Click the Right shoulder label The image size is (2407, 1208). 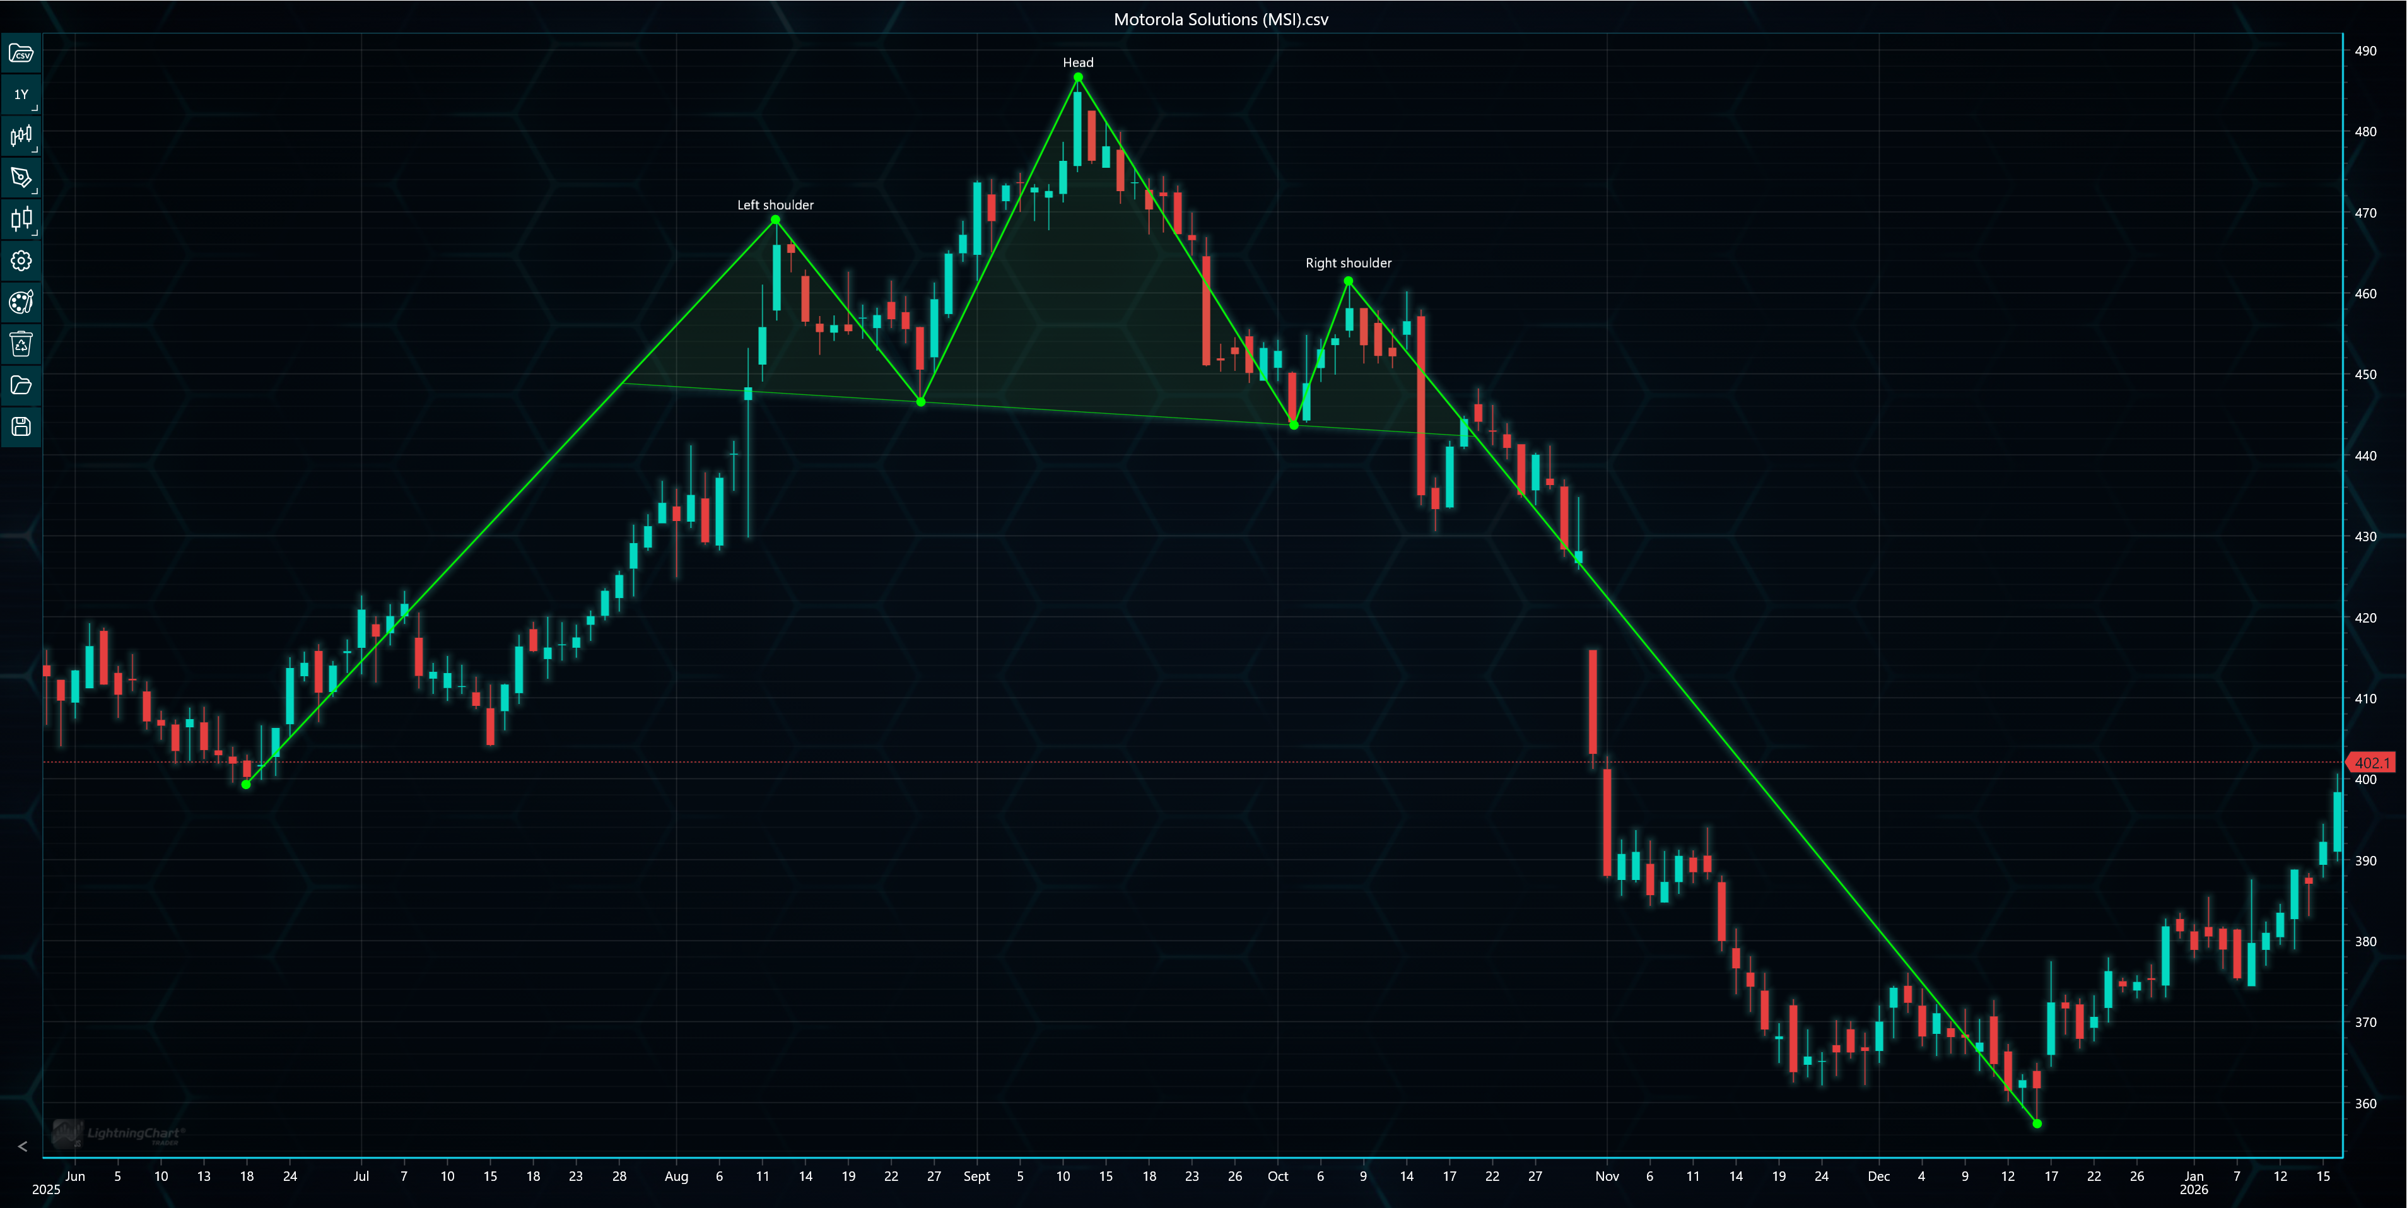point(1349,262)
